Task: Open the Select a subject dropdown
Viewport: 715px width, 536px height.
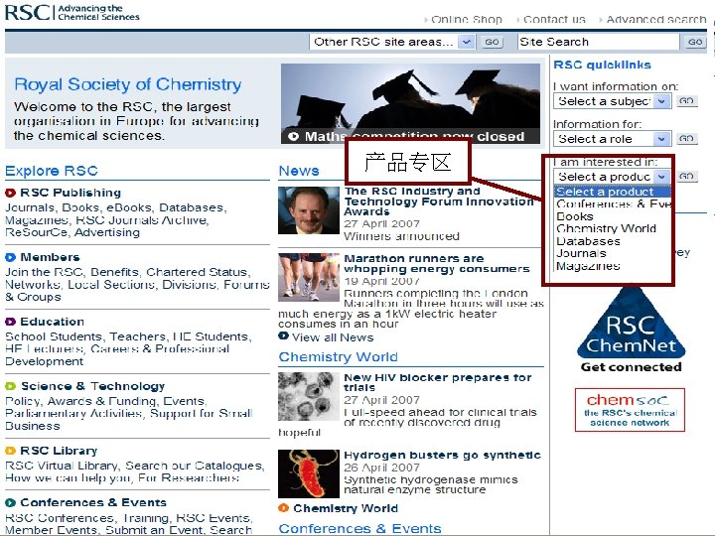Action: click(x=613, y=101)
